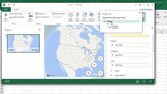The width and height of the screenshot is (167, 94).
Task: Tilt the map down
Action: [94, 65]
